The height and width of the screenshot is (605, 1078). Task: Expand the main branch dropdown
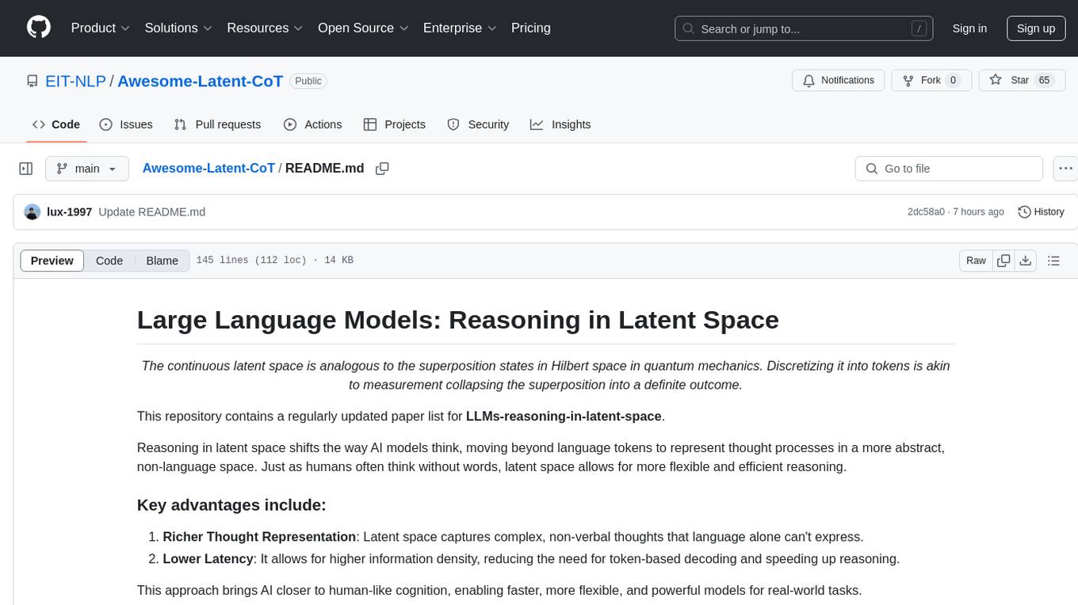point(86,169)
